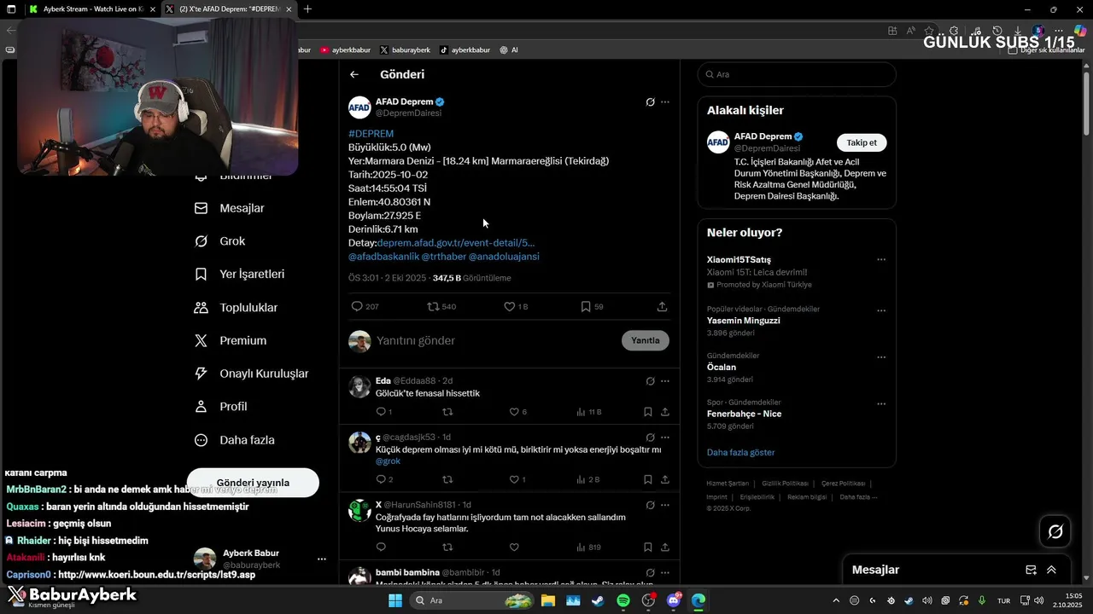Open Premium in the sidebar
Screen dimensions: 1093x614
(x=231, y=340)
